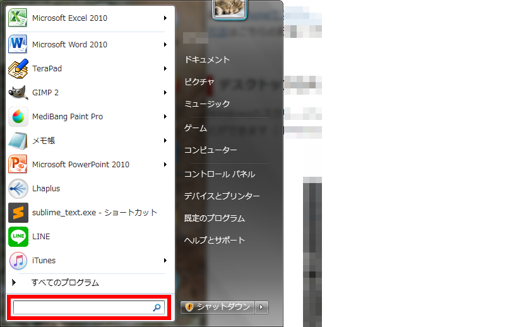Viewport: 517px width, 327px height.
Task: Open コンピューター
Action: coord(210,150)
